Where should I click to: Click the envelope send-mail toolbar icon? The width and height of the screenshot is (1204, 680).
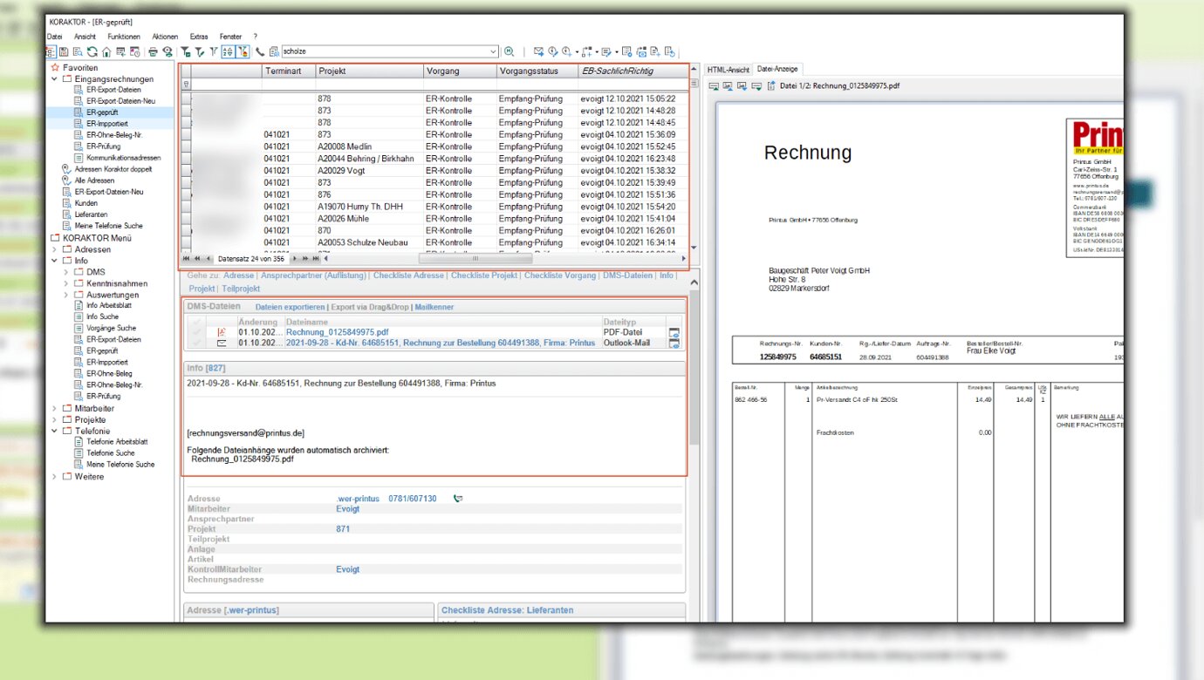(538, 52)
